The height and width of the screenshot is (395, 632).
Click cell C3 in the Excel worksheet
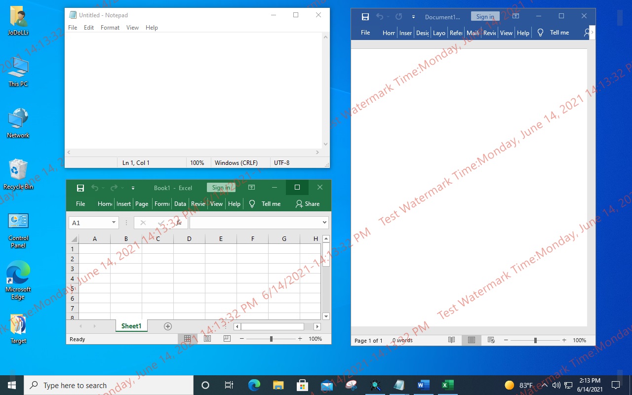click(x=158, y=269)
